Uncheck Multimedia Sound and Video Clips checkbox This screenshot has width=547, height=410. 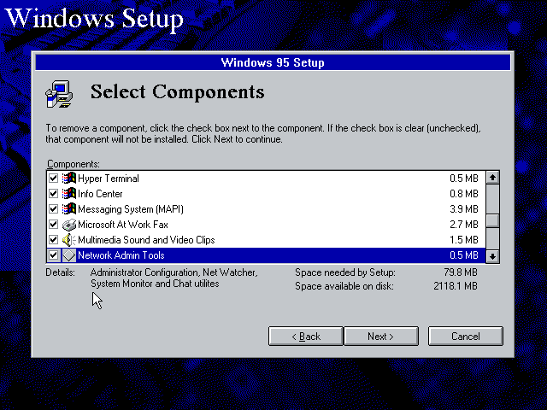click(x=53, y=239)
